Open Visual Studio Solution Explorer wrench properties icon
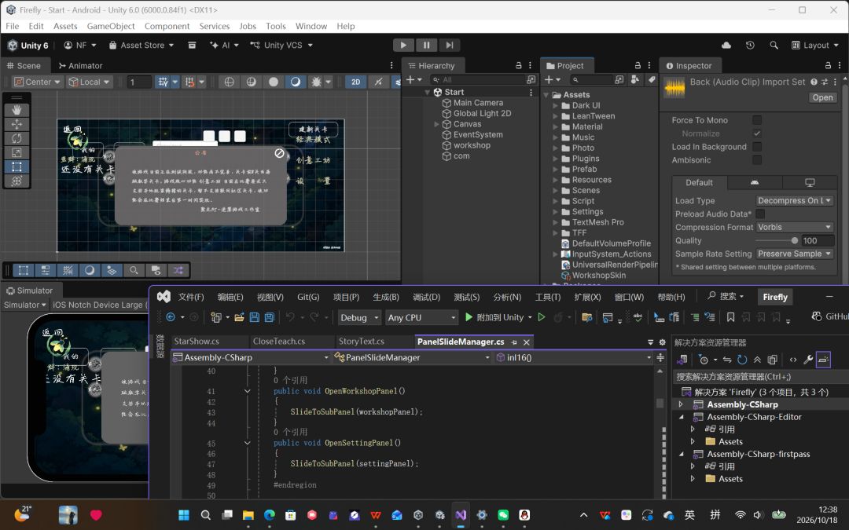Viewport: 849px width, 530px height. 808,360
